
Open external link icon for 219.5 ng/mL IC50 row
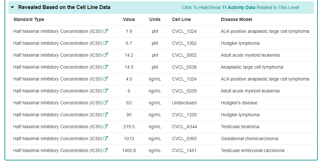coord(106,127)
